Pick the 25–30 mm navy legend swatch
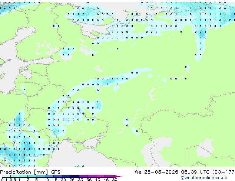The width and height of the screenshot is (235, 181). [x=75, y=176]
